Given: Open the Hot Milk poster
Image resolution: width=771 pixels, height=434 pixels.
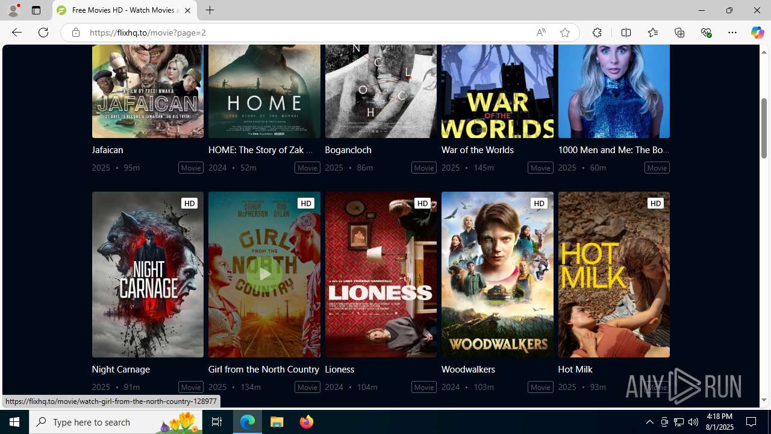Looking at the screenshot, I should coord(614,274).
